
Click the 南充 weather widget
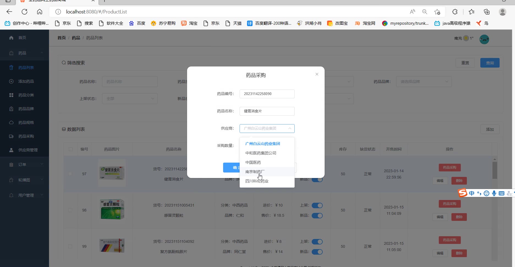(x=464, y=38)
